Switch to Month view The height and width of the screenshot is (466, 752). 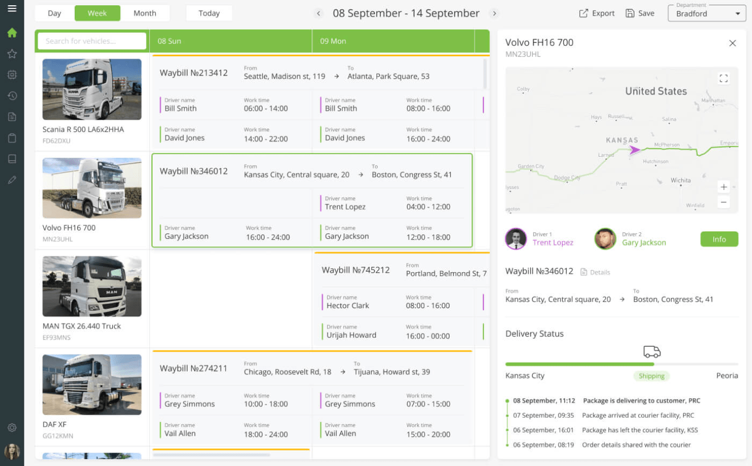145,13
